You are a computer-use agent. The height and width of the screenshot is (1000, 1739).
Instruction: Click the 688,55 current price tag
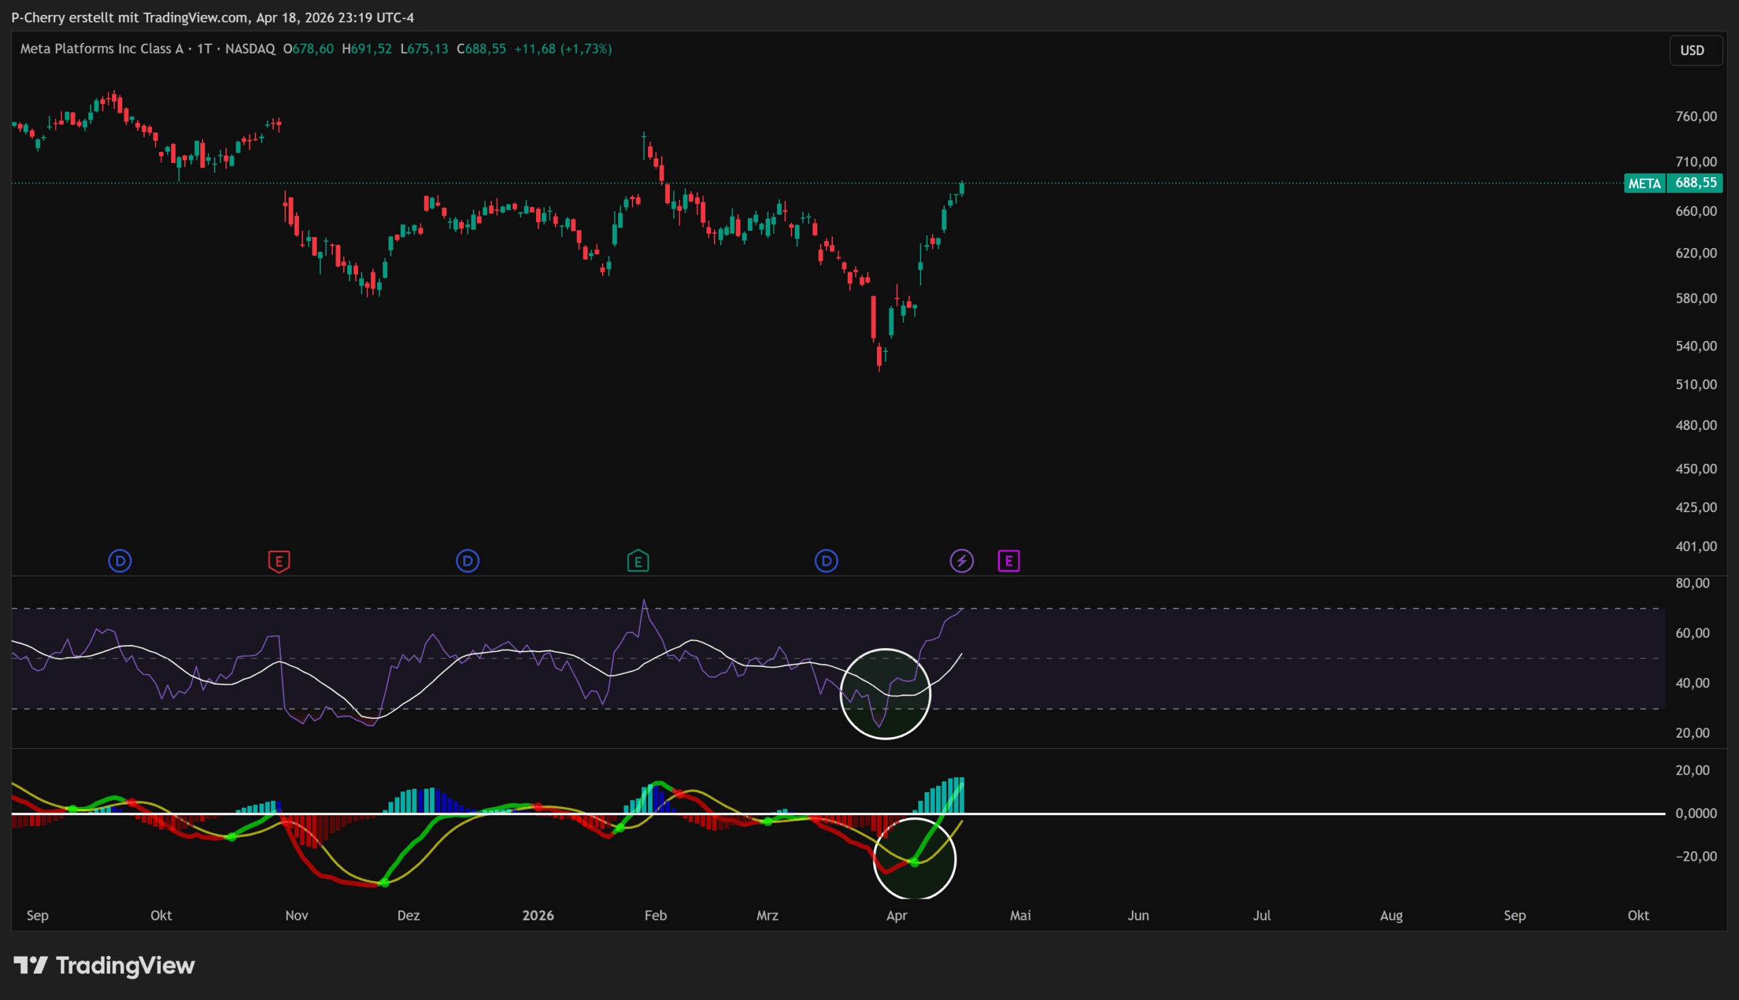(x=1696, y=183)
